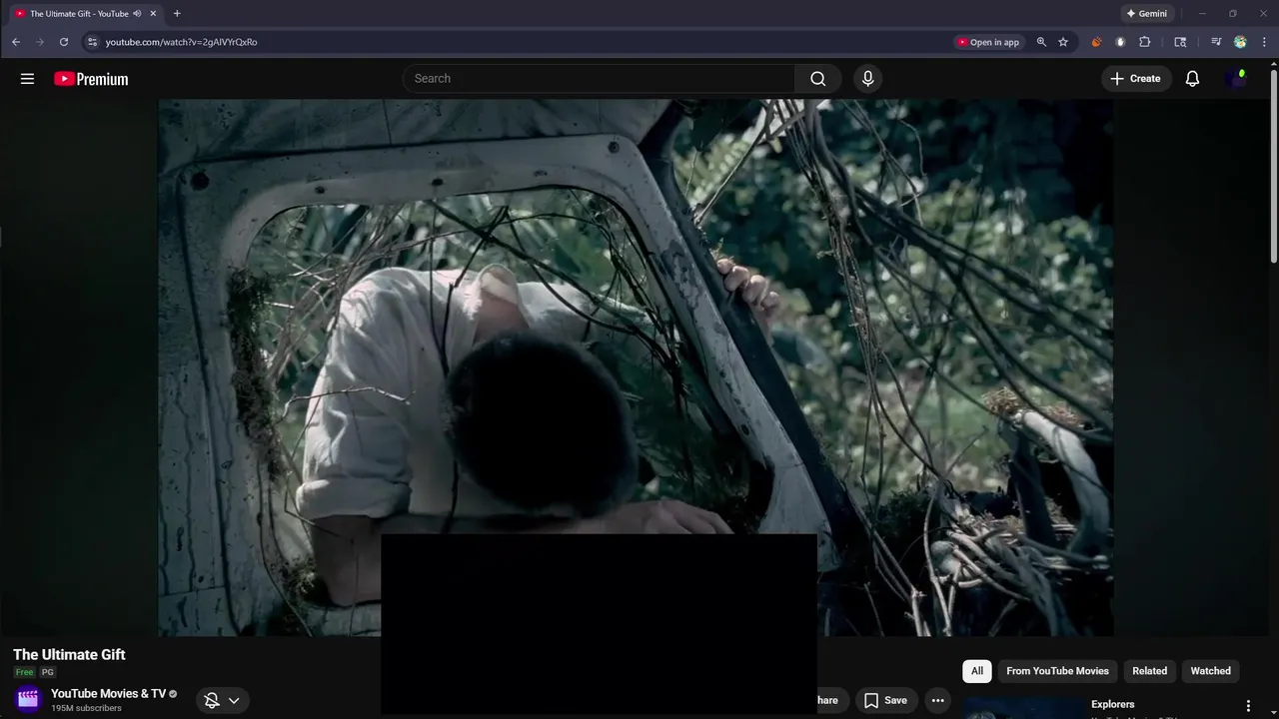Viewport: 1279px width, 719px height.
Task: Click the orange extension icon
Action: tap(1096, 42)
